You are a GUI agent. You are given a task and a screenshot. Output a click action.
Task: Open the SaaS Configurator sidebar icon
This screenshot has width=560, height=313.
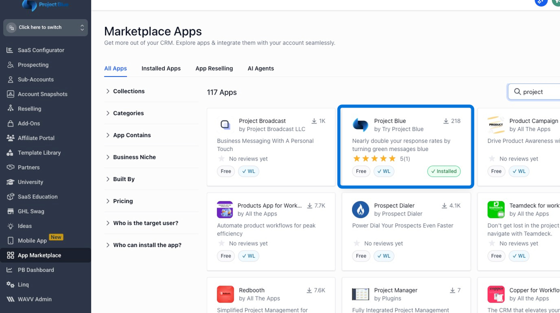pos(10,50)
